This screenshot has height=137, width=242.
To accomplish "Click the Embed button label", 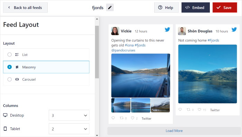I will [x=198, y=8].
